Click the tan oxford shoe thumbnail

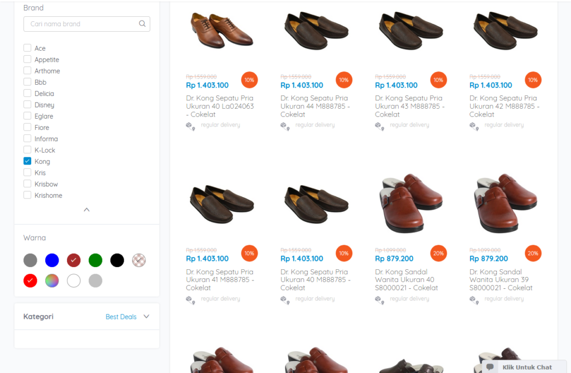221,31
